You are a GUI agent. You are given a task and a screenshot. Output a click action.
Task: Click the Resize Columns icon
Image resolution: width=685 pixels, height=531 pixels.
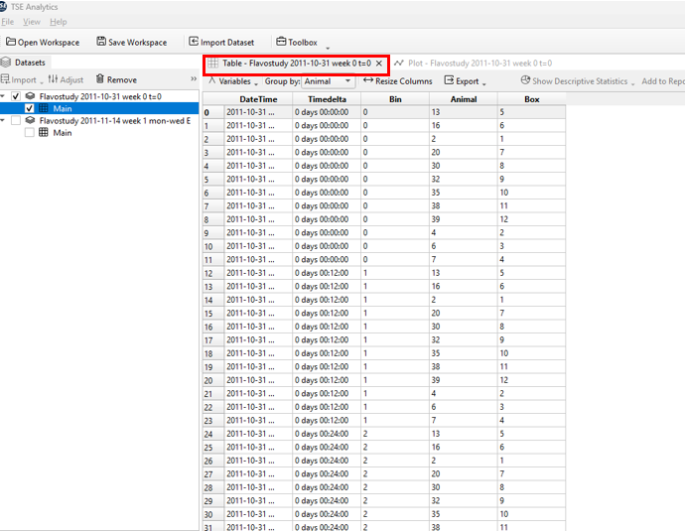tap(368, 80)
